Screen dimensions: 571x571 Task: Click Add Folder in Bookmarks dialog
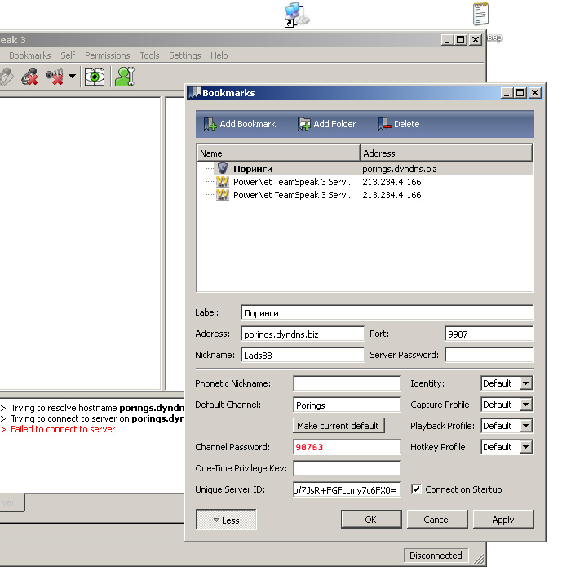point(326,124)
